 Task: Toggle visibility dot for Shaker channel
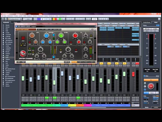tap(3, 74)
